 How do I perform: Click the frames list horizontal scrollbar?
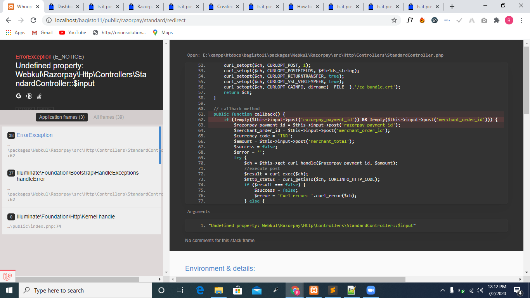pyautogui.click(x=77, y=279)
